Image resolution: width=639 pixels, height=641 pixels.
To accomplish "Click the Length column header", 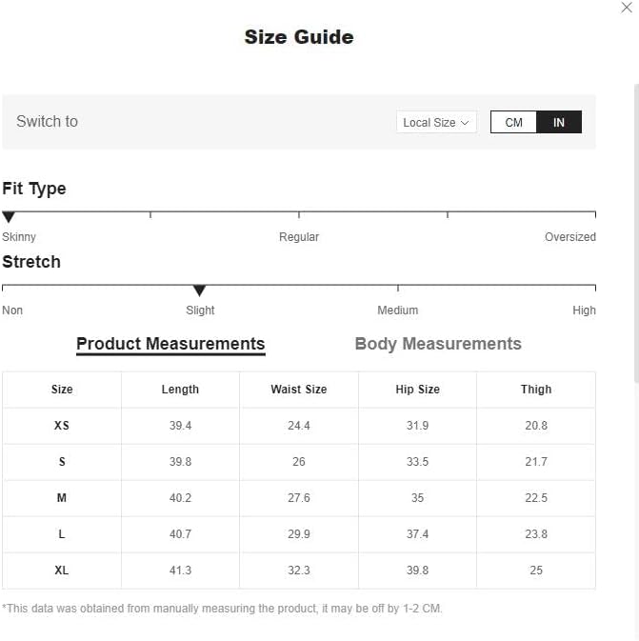I will (180, 390).
